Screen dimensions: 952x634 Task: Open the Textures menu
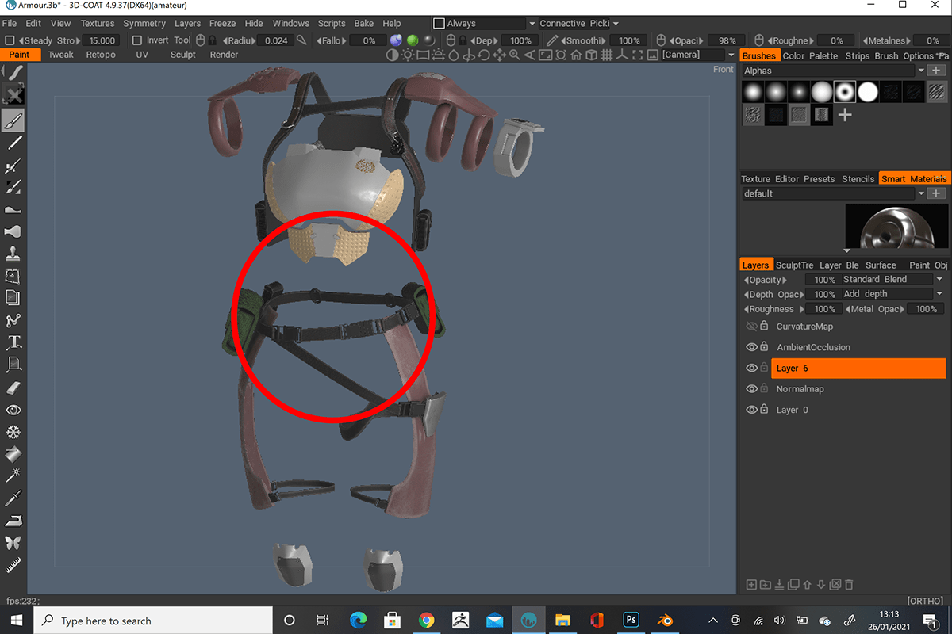point(98,24)
